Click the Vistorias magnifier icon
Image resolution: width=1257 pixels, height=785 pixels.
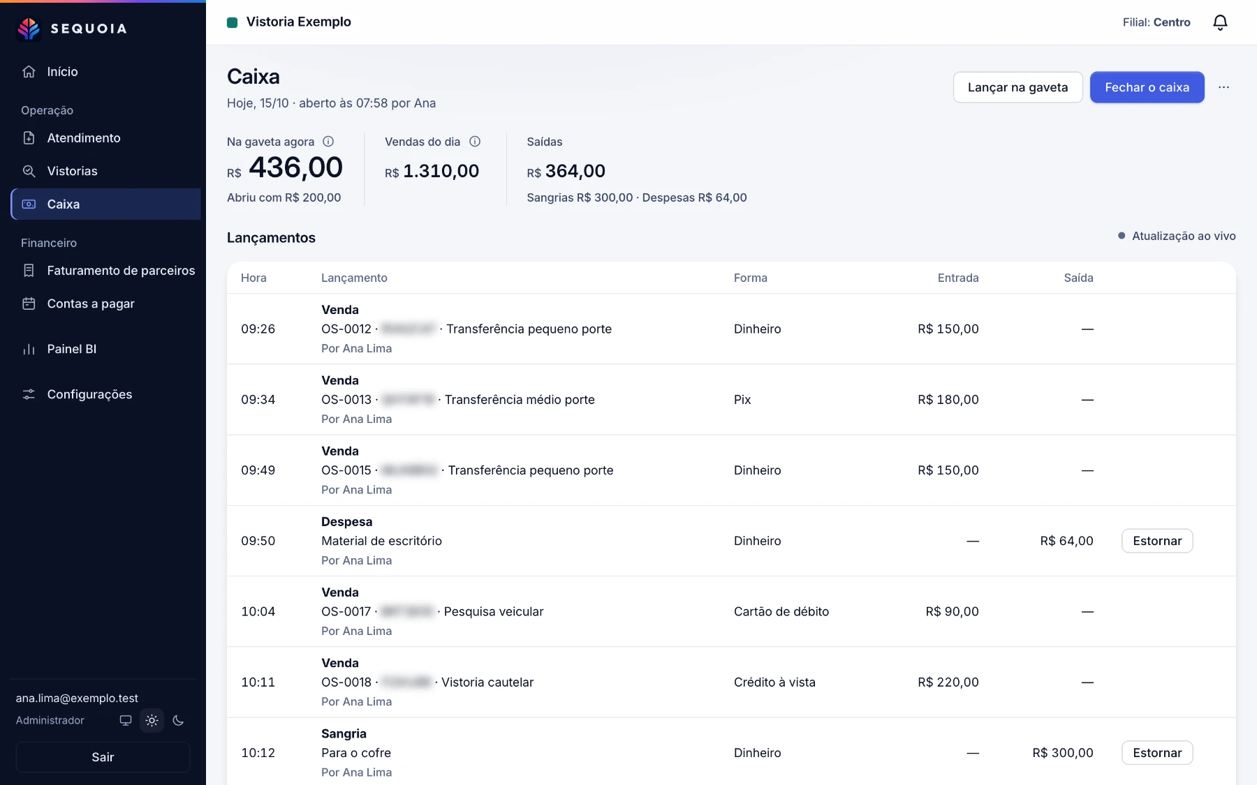[x=29, y=171]
